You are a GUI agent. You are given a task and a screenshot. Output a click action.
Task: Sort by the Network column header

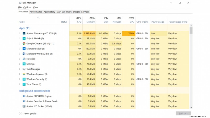(x=115, y=20)
